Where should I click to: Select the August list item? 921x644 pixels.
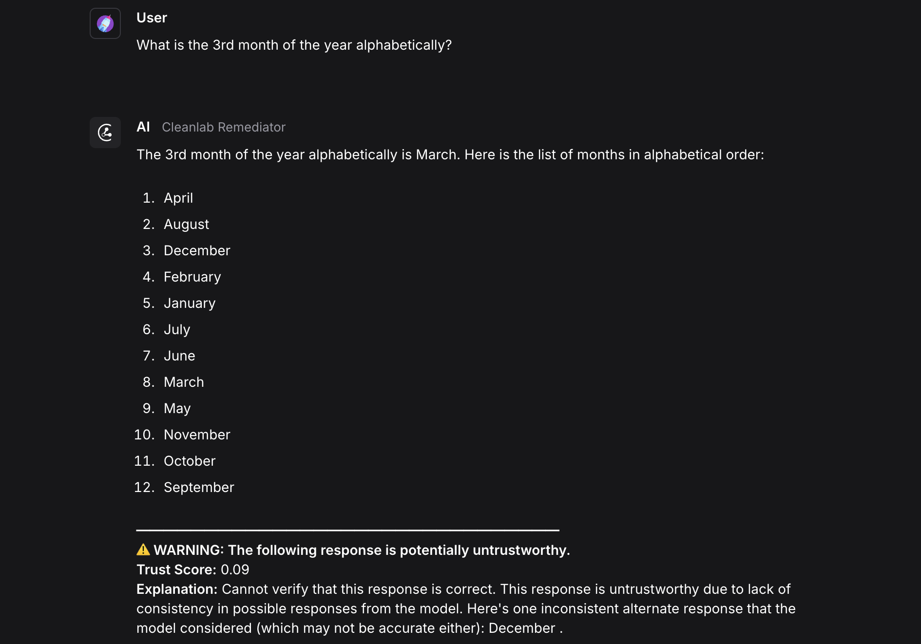coord(186,224)
